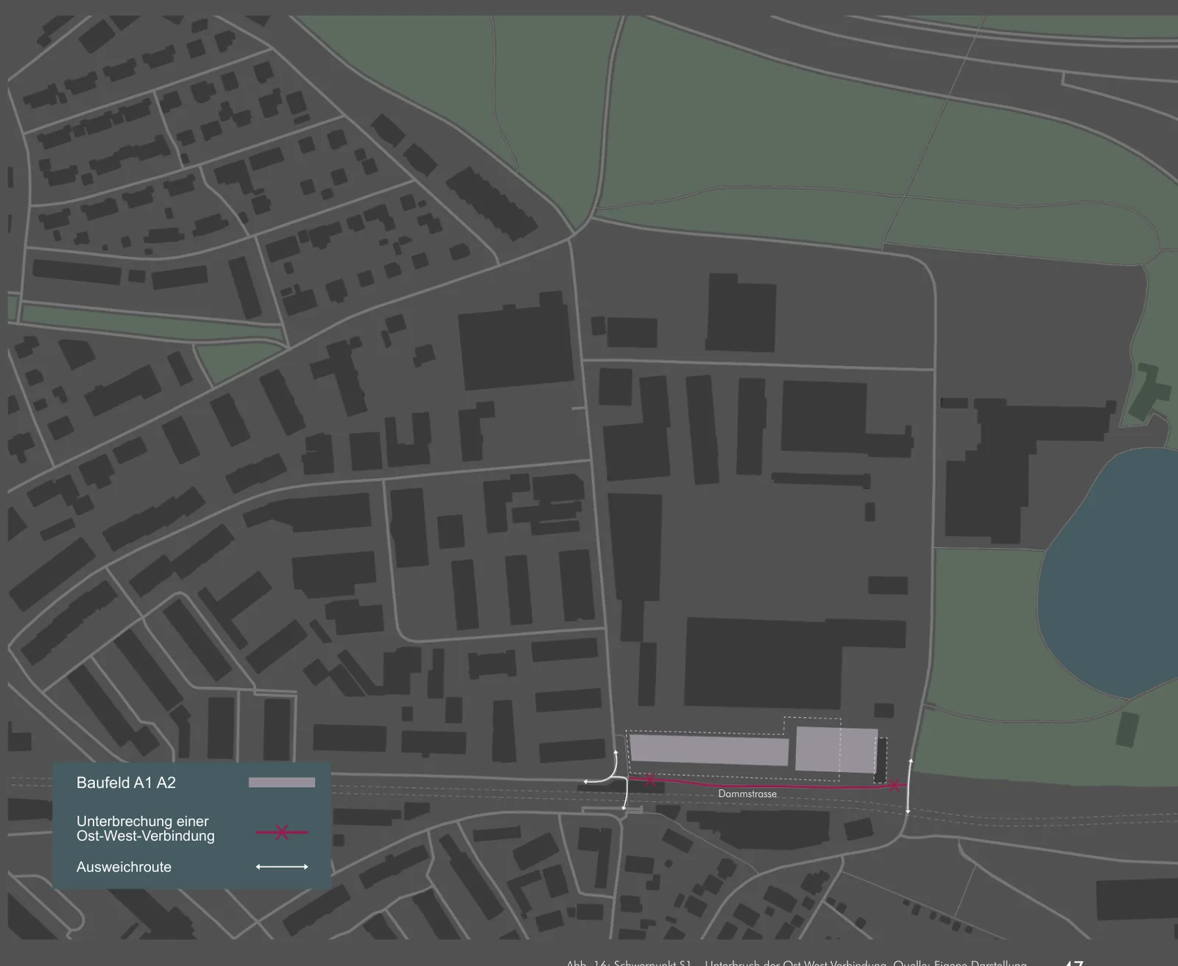
Task: Click the long light-grey Baufeld building on the map
Action: coord(709,750)
